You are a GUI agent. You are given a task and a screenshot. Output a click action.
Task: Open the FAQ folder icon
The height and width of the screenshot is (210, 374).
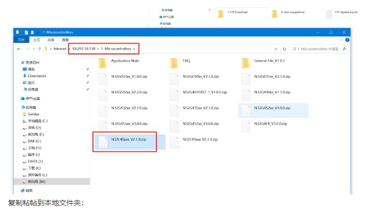click(x=174, y=63)
